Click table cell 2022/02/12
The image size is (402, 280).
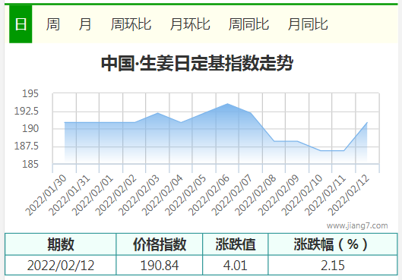pyautogui.click(x=61, y=266)
